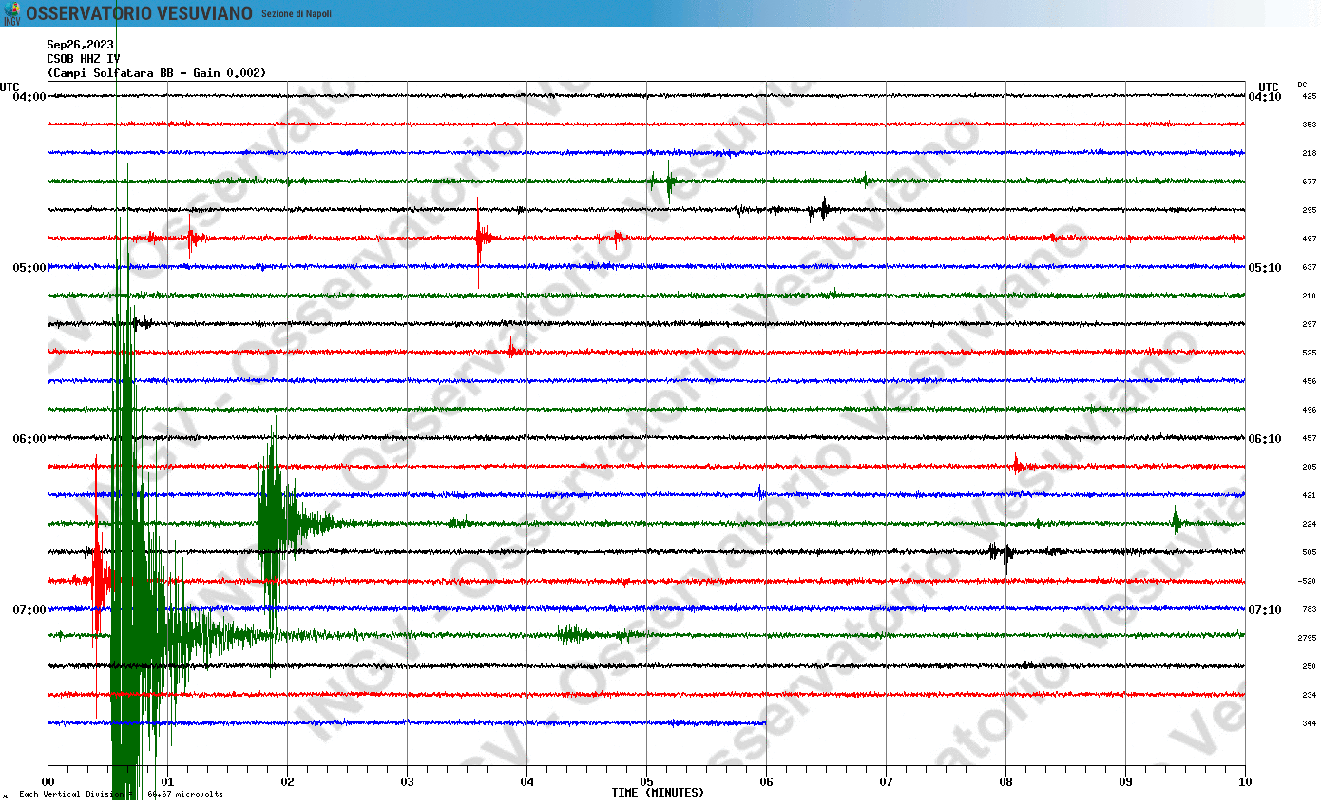Click the right 06:10 time label

pyautogui.click(x=1265, y=439)
